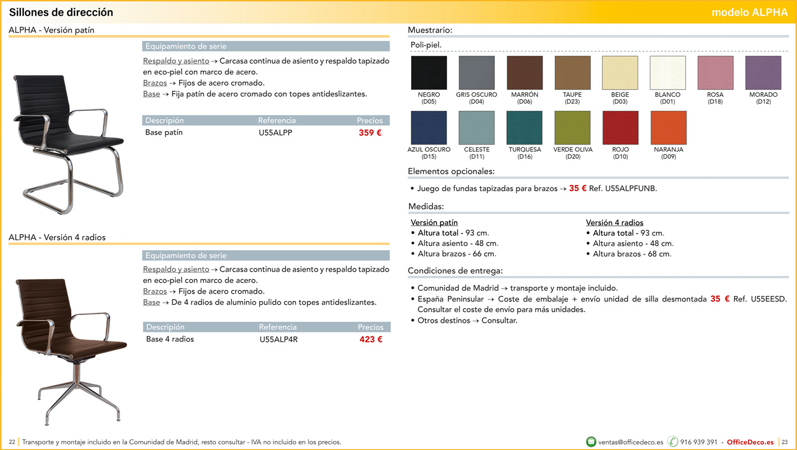797x450 pixels.
Task: Pick the MARRÓN (D06) swatch
Action: tap(525, 73)
